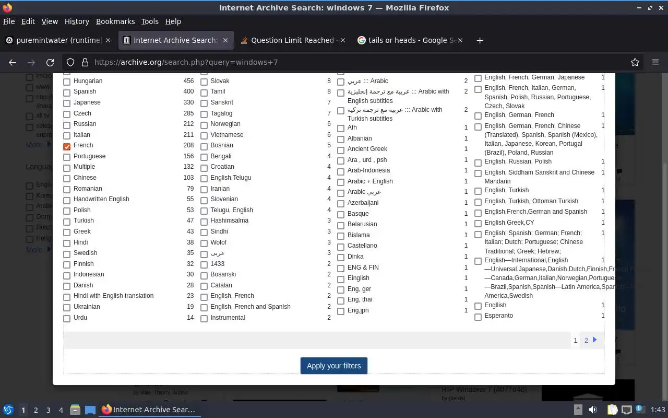668x418 pixels.
Task: Select the Norwegian language checkbox
Action: pos(204,125)
